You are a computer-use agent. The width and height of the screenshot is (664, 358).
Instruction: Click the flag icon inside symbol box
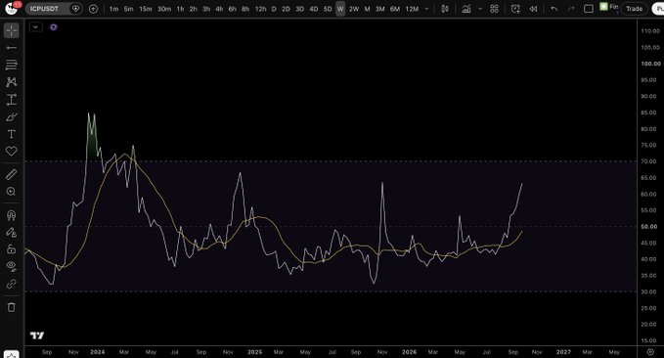pos(76,9)
